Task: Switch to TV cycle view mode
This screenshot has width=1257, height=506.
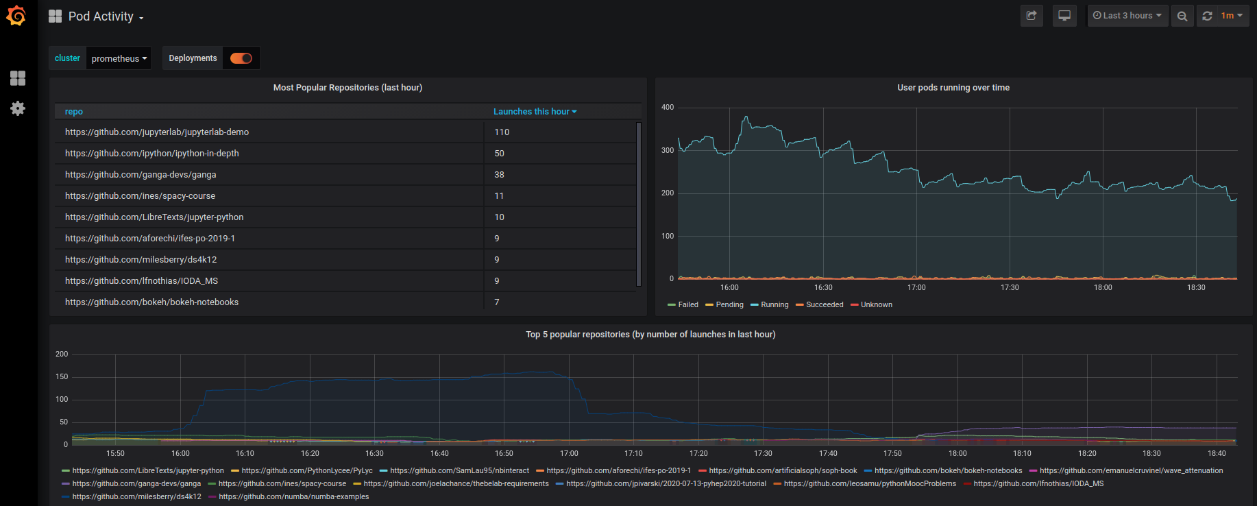Action: coord(1064,16)
